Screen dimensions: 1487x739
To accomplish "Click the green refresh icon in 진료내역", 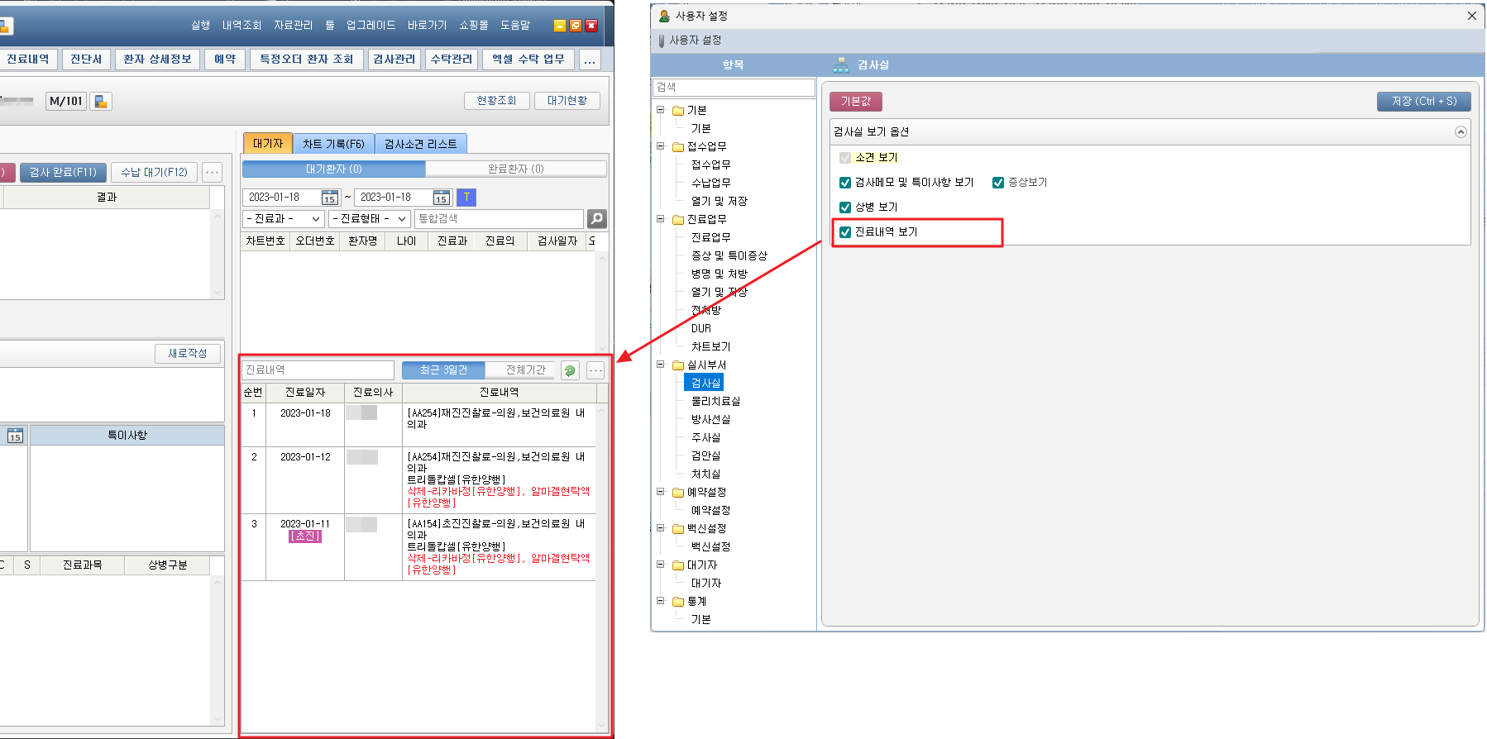I will (x=570, y=370).
